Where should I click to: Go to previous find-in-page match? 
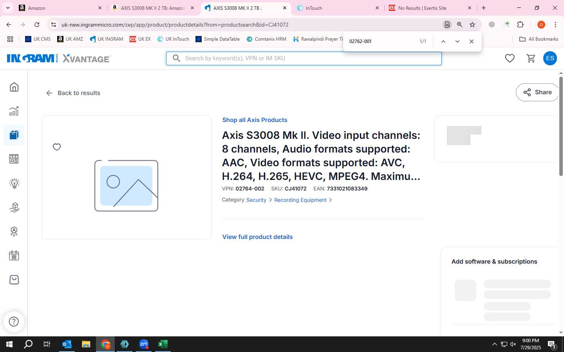coord(443,41)
